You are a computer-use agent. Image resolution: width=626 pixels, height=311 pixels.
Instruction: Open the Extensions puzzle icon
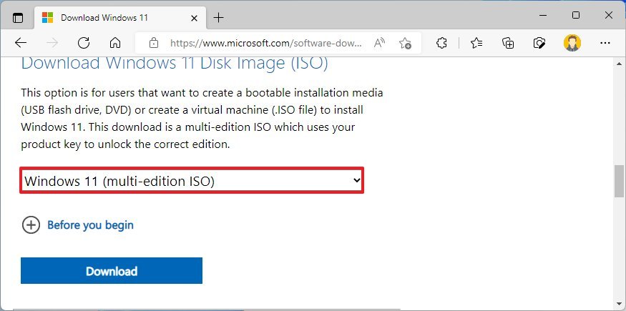pos(441,43)
